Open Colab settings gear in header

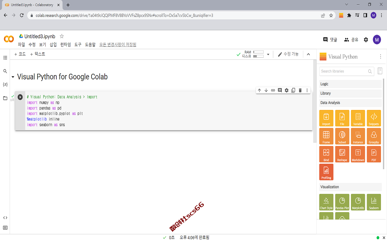pyautogui.click(x=366, y=40)
